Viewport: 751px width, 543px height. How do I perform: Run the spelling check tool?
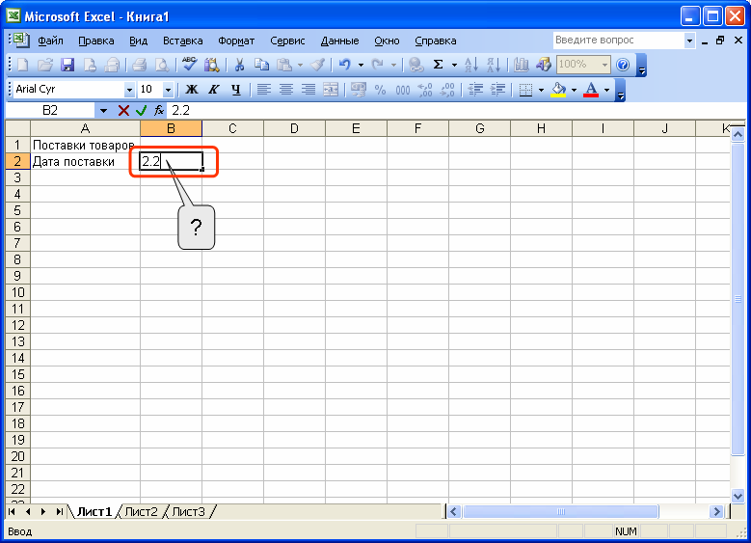click(x=189, y=65)
